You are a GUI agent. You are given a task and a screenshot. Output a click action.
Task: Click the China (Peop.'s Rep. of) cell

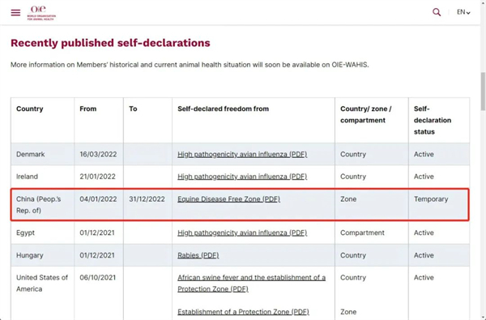point(42,205)
